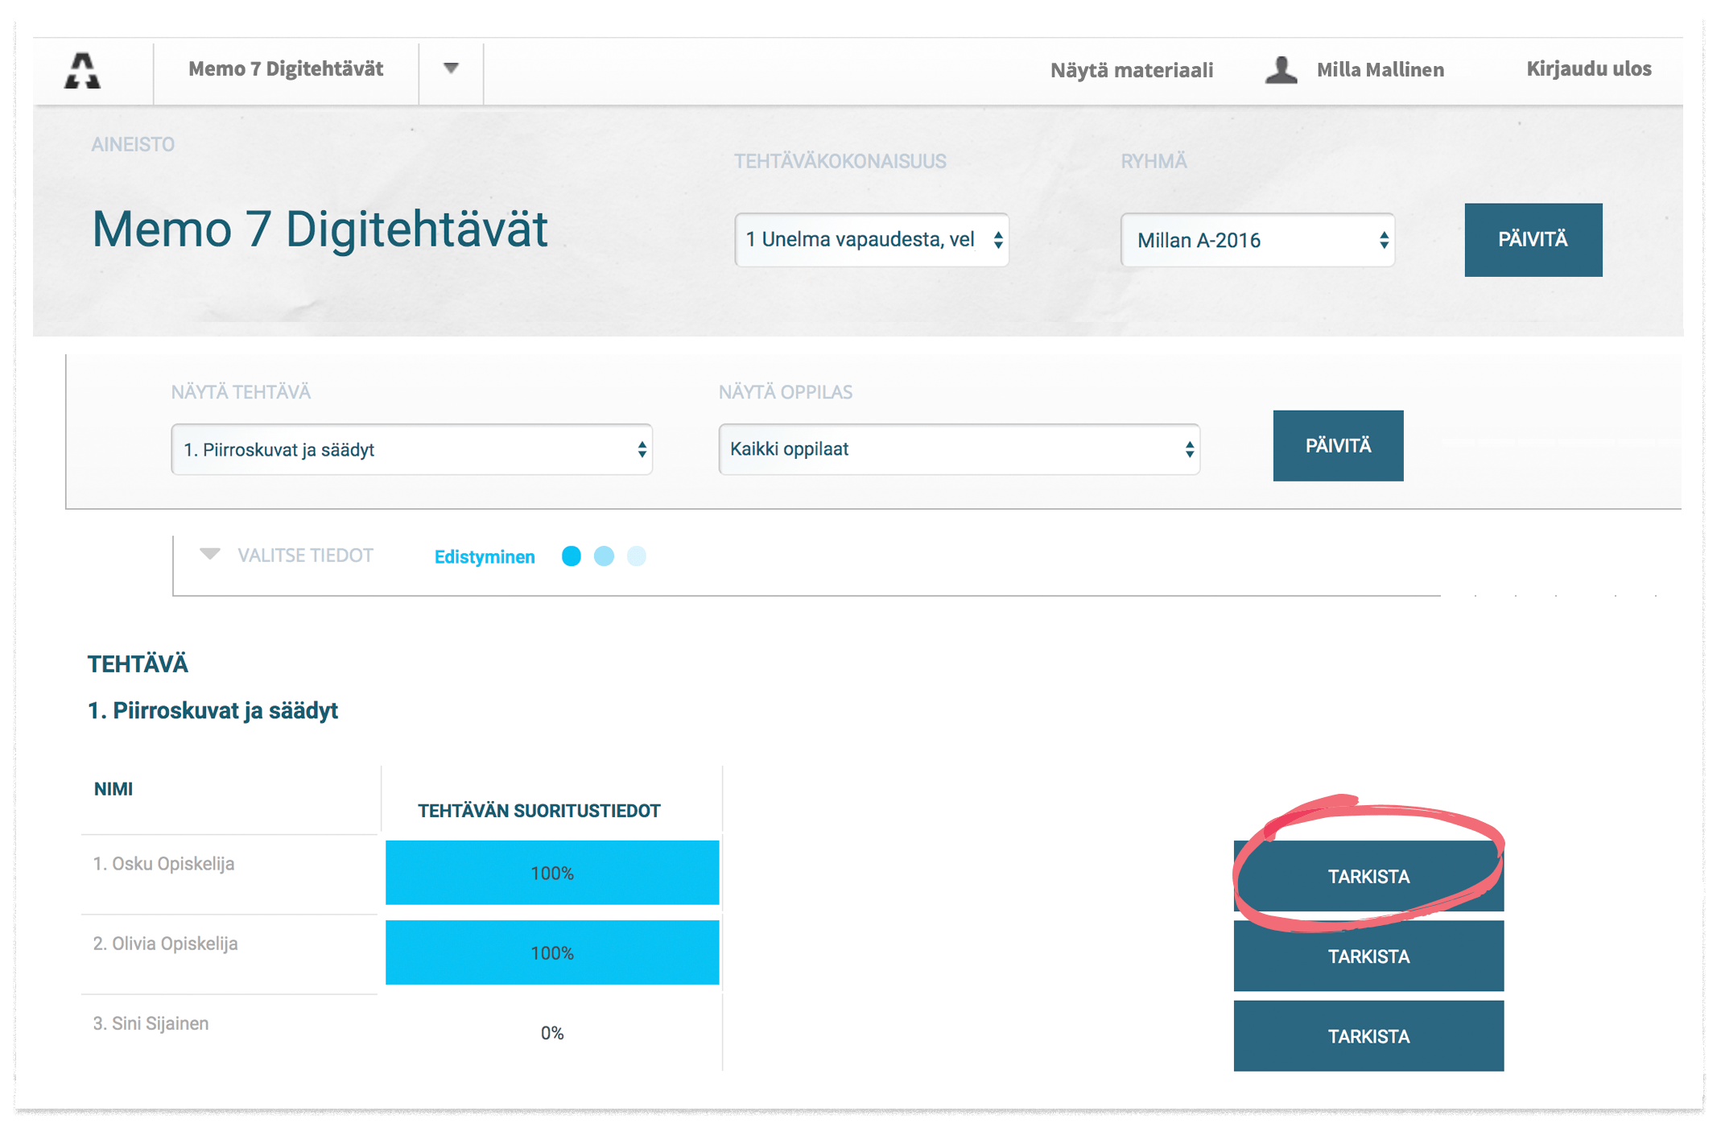Select student name 1. Osku Opiskelija

click(163, 864)
